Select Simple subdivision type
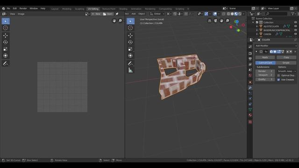 [x=286, y=63]
